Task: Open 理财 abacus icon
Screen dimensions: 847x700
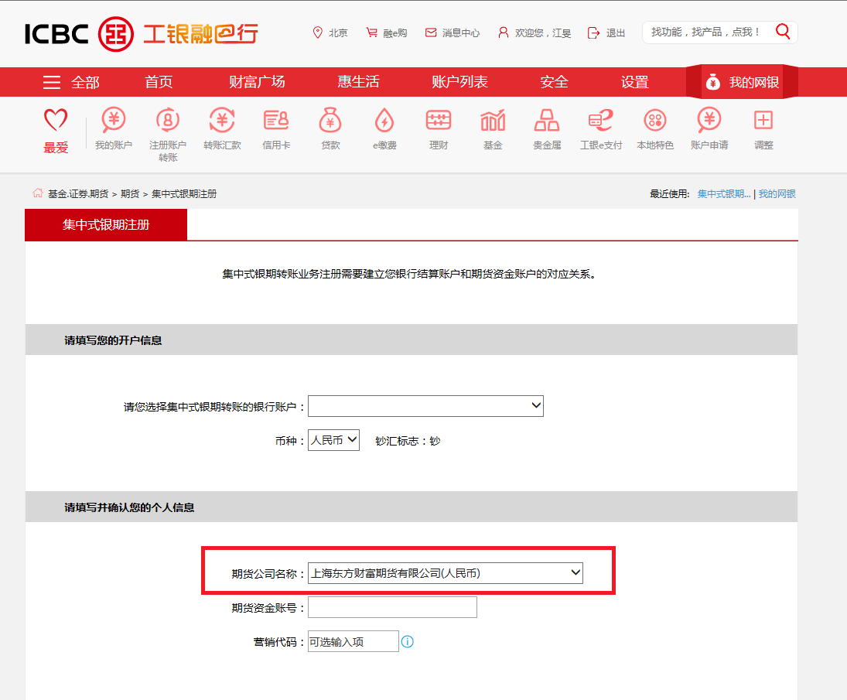Action: pos(439,119)
